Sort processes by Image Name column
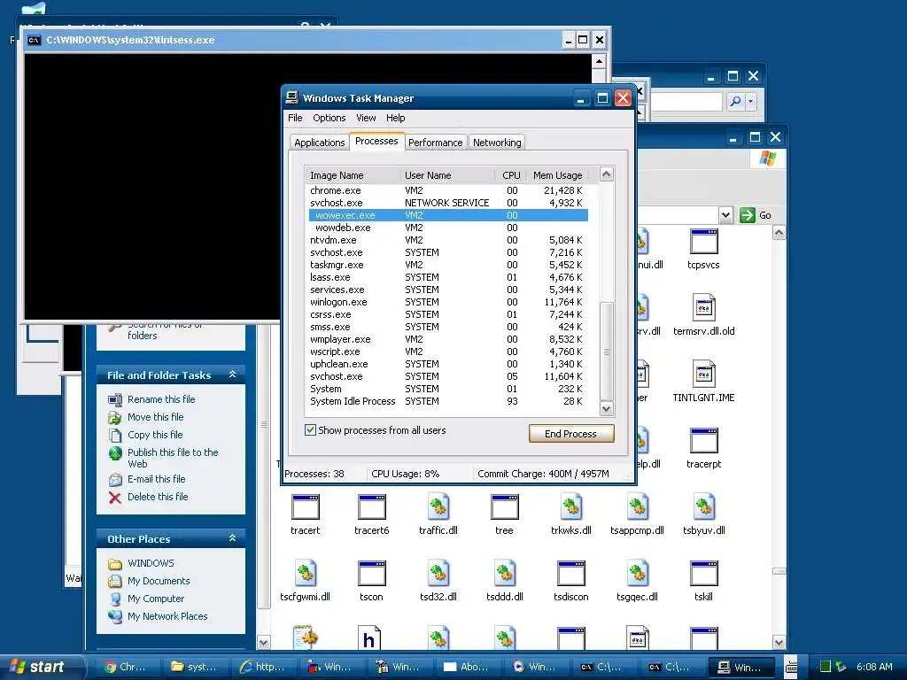The image size is (907, 680). click(x=353, y=175)
